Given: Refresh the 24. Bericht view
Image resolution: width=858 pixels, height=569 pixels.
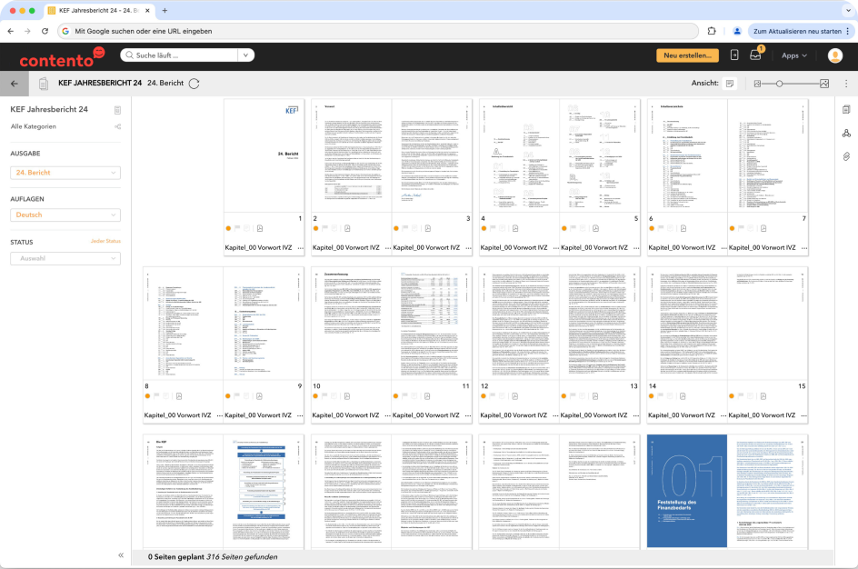Looking at the screenshot, I should tap(194, 84).
